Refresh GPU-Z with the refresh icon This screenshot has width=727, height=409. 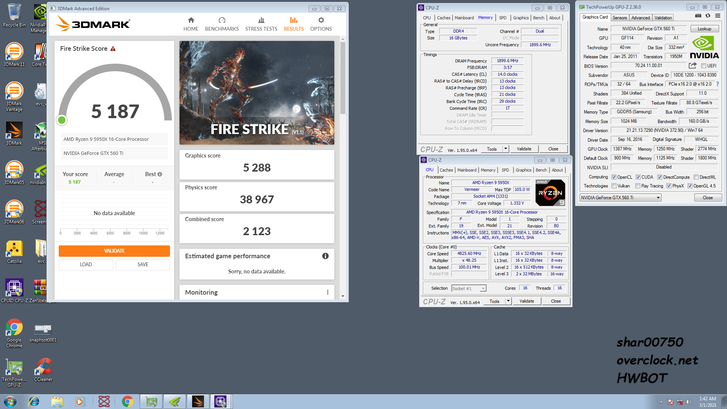pyautogui.click(x=708, y=16)
